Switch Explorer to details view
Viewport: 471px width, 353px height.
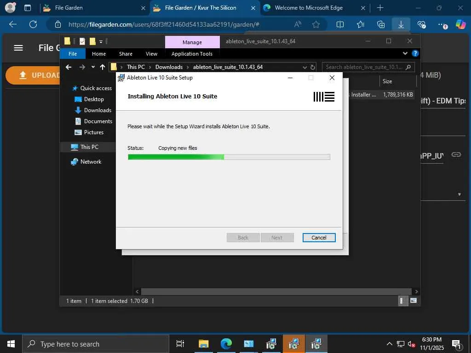tap(402, 301)
